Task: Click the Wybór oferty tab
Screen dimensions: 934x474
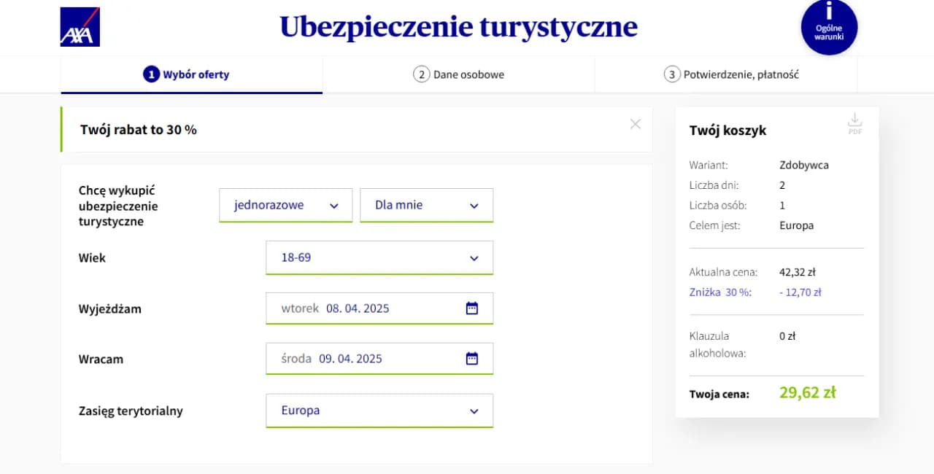Action: tap(191, 74)
